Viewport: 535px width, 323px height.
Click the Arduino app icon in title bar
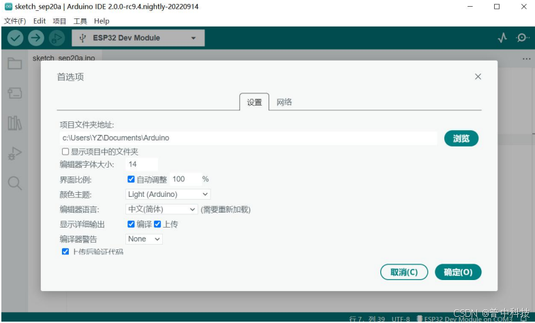[x=8, y=7]
